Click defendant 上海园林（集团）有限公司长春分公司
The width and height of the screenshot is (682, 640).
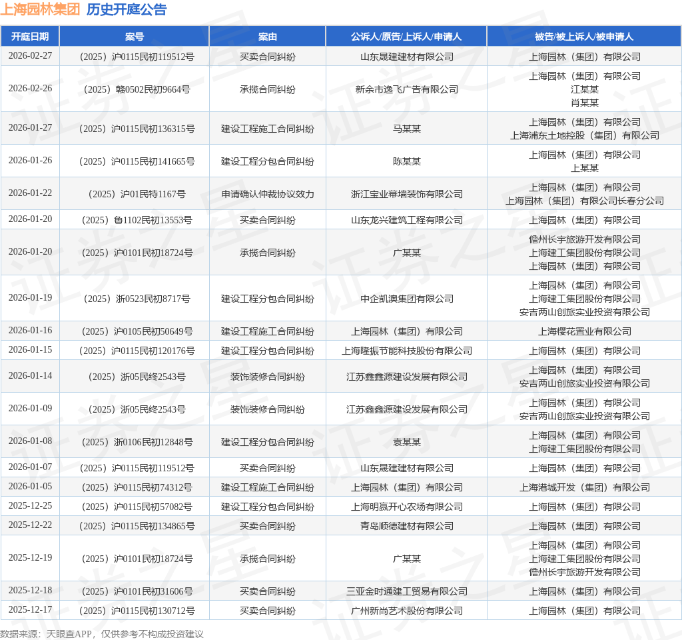[585, 201]
